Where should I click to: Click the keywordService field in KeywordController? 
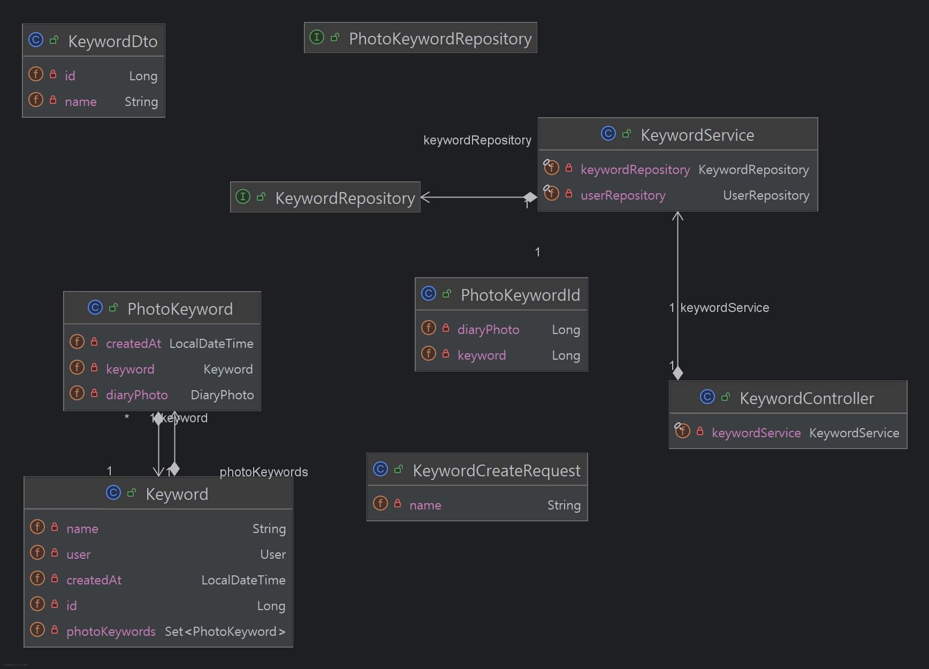756,433
